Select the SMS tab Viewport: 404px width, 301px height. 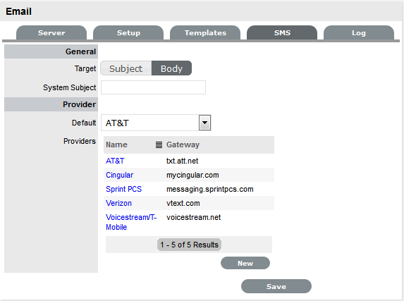tap(282, 33)
